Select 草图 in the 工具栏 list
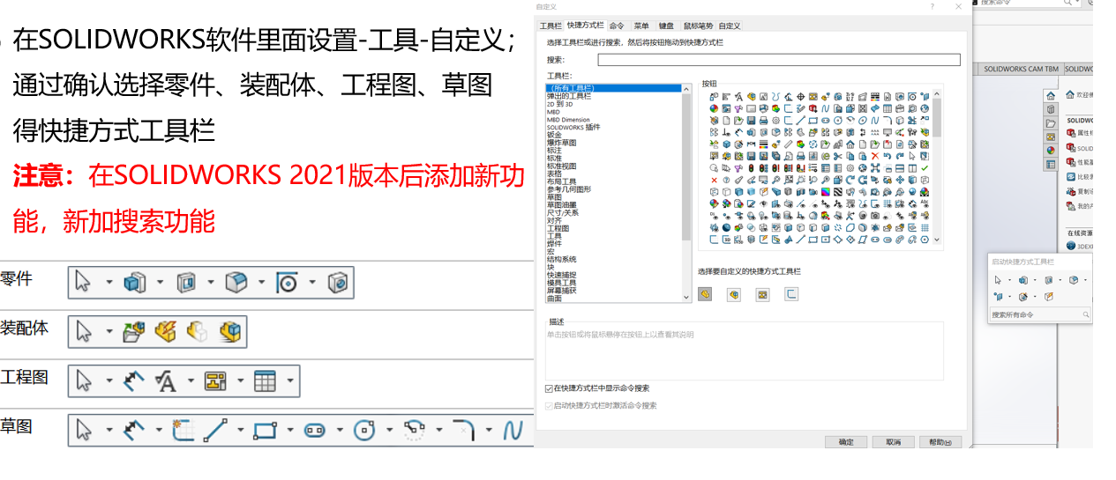This screenshot has width=1116, height=480. (554, 197)
